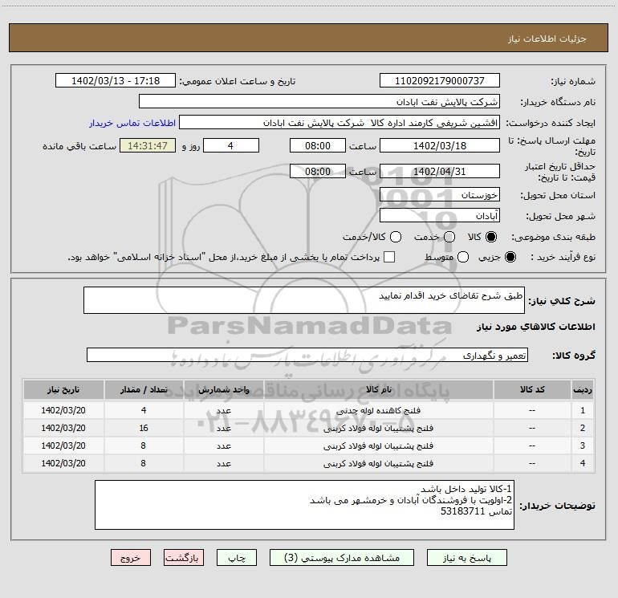
Task: Click quantity 4 in row 1
Action: point(144,410)
